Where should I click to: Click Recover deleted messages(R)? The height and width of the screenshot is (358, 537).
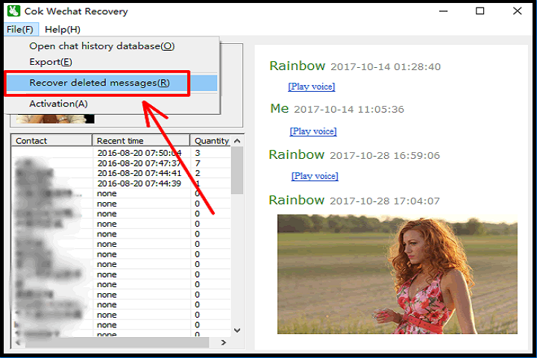click(99, 83)
